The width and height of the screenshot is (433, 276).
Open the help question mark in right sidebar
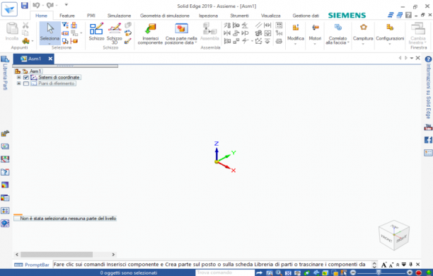428,59
